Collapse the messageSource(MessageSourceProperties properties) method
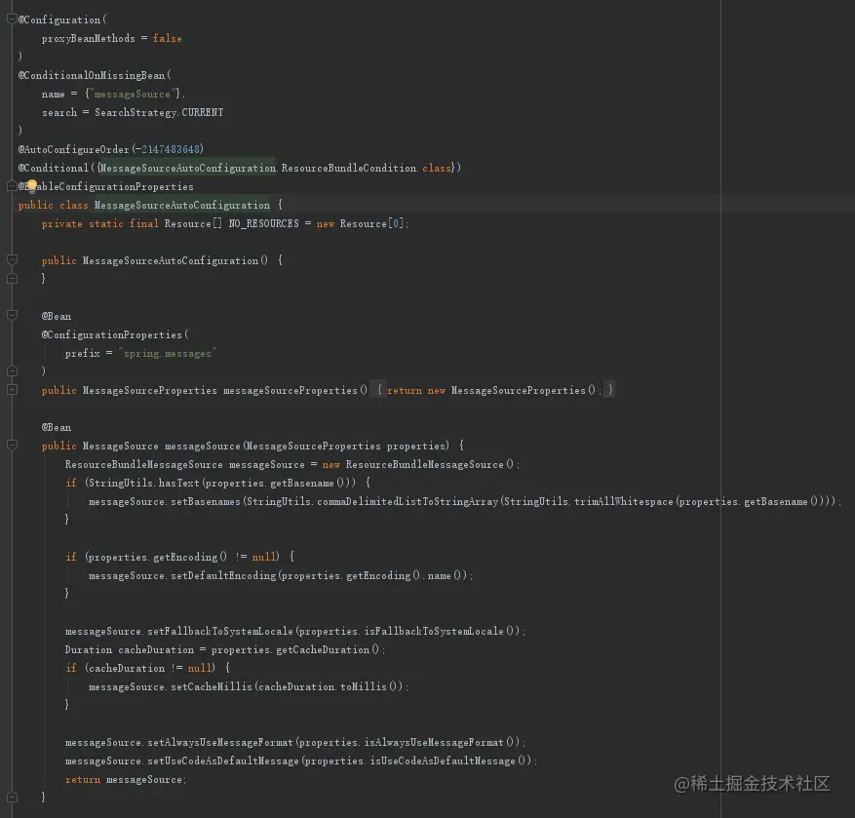Image resolution: width=855 pixels, height=818 pixels. click(12, 446)
